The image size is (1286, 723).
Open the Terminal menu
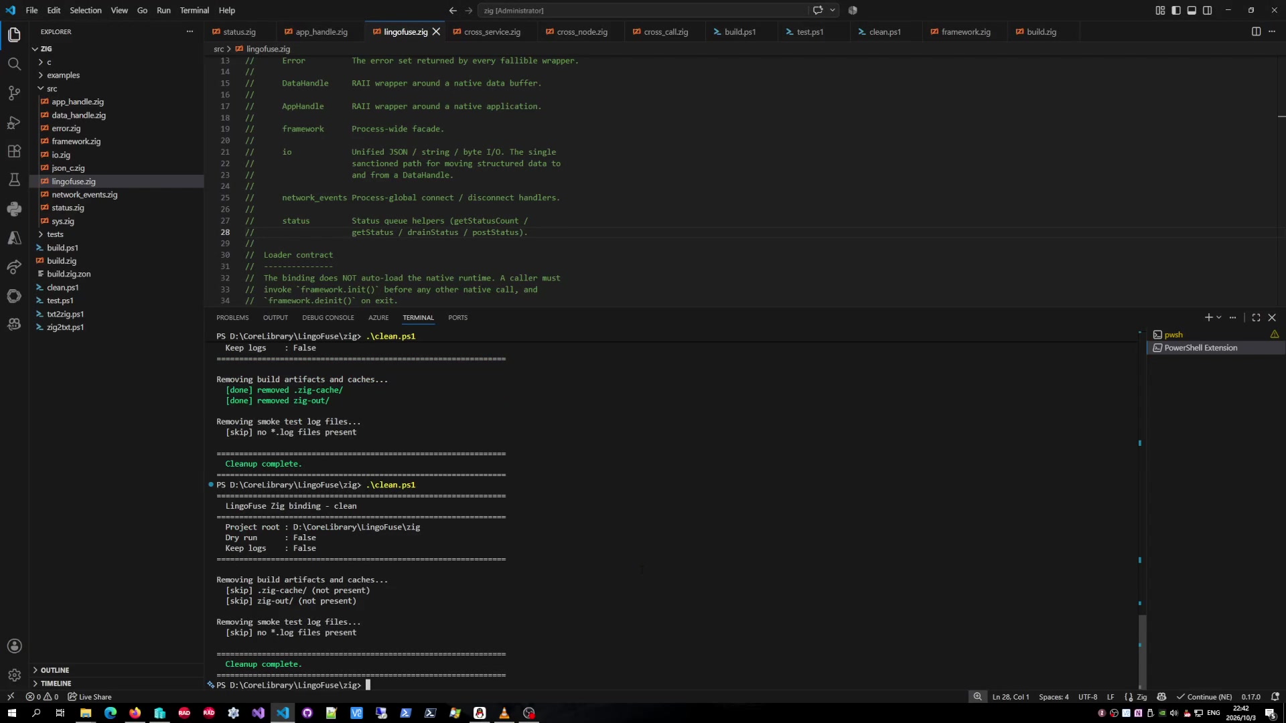pyautogui.click(x=194, y=10)
